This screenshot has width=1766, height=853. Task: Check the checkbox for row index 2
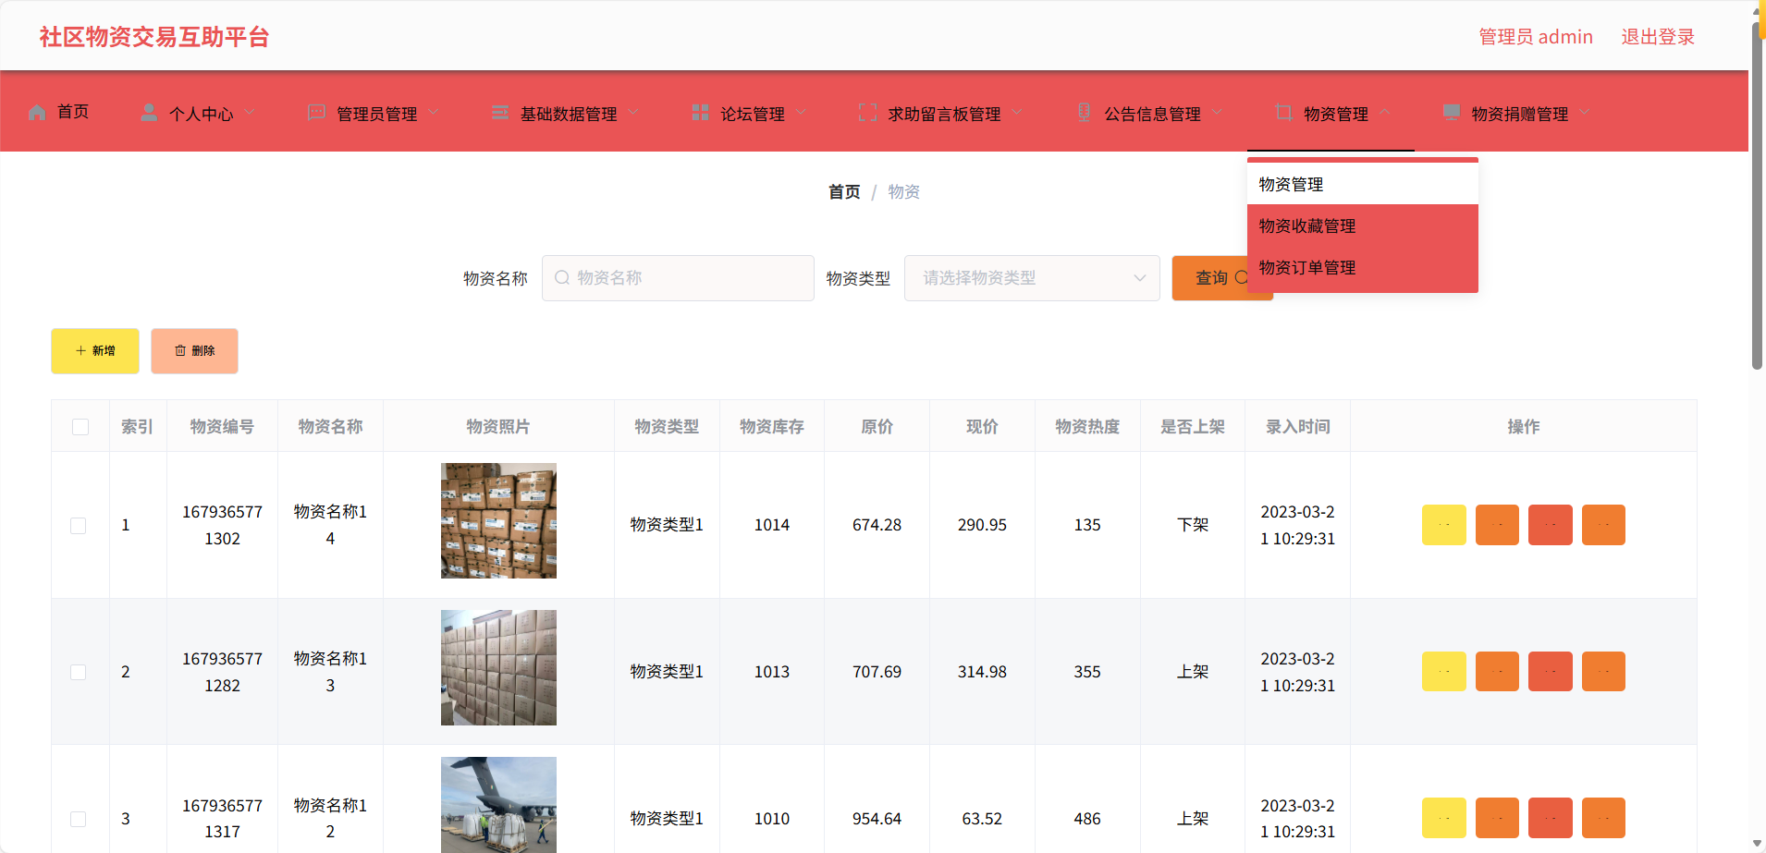79,673
